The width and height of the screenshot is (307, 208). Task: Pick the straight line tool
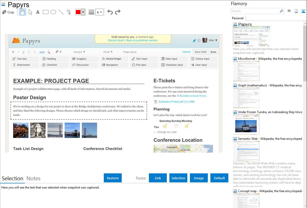tap(61, 12)
